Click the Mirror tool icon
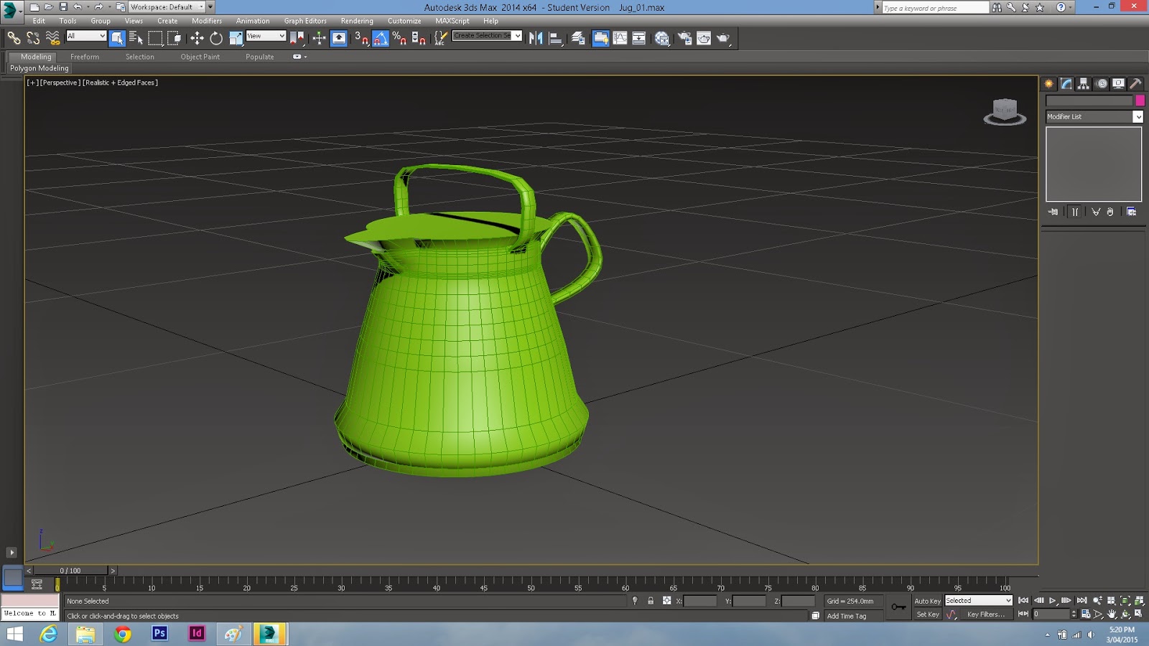 [x=536, y=38]
